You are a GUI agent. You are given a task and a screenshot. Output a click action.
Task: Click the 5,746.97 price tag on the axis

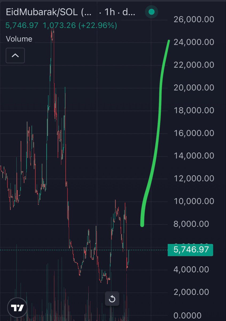190,249
